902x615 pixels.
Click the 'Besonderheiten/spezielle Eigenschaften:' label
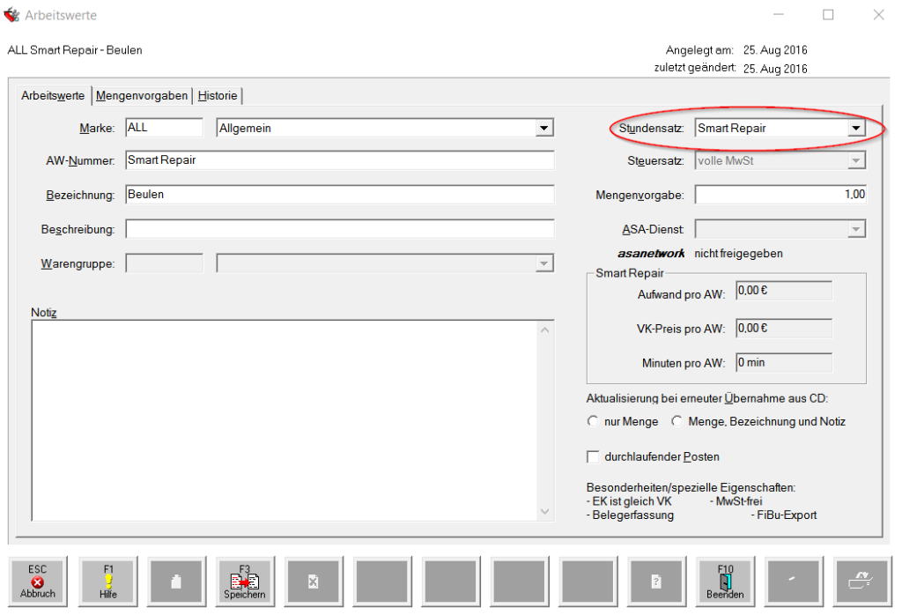pos(691,487)
